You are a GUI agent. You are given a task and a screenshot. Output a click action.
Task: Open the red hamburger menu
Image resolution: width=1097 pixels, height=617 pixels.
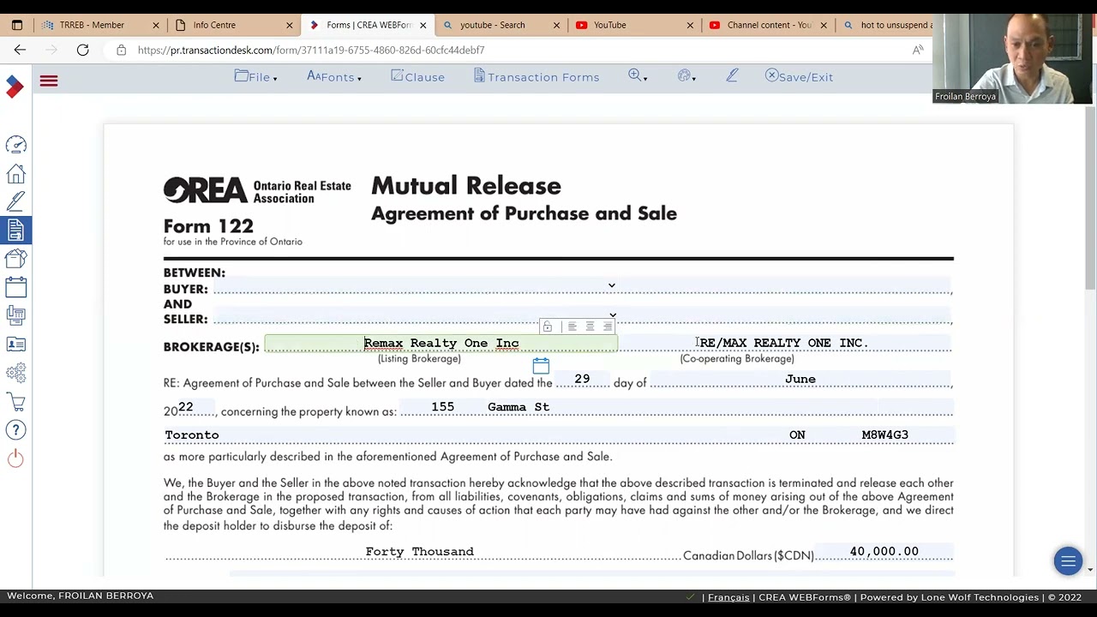[x=48, y=81]
